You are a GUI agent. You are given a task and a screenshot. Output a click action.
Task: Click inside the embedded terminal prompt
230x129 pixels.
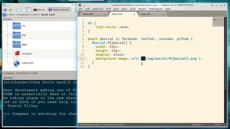point(4,118)
